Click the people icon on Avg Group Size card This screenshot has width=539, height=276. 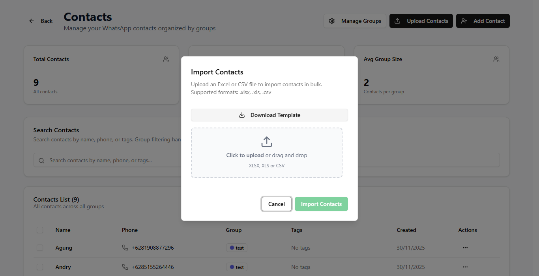pyautogui.click(x=496, y=59)
